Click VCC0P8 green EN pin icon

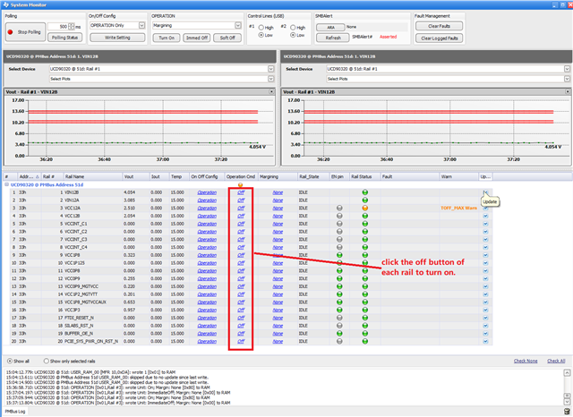[339, 271]
